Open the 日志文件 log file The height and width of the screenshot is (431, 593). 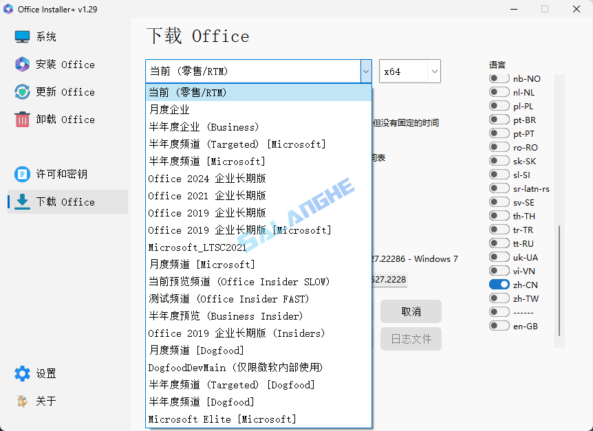click(x=411, y=338)
